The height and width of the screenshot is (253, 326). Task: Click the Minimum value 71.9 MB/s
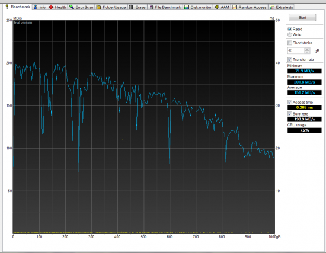coord(305,71)
